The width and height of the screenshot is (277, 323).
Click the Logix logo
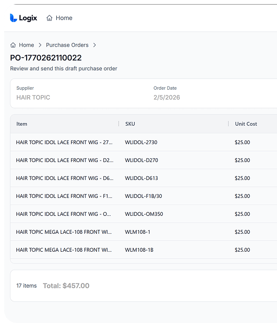click(x=24, y=18)
